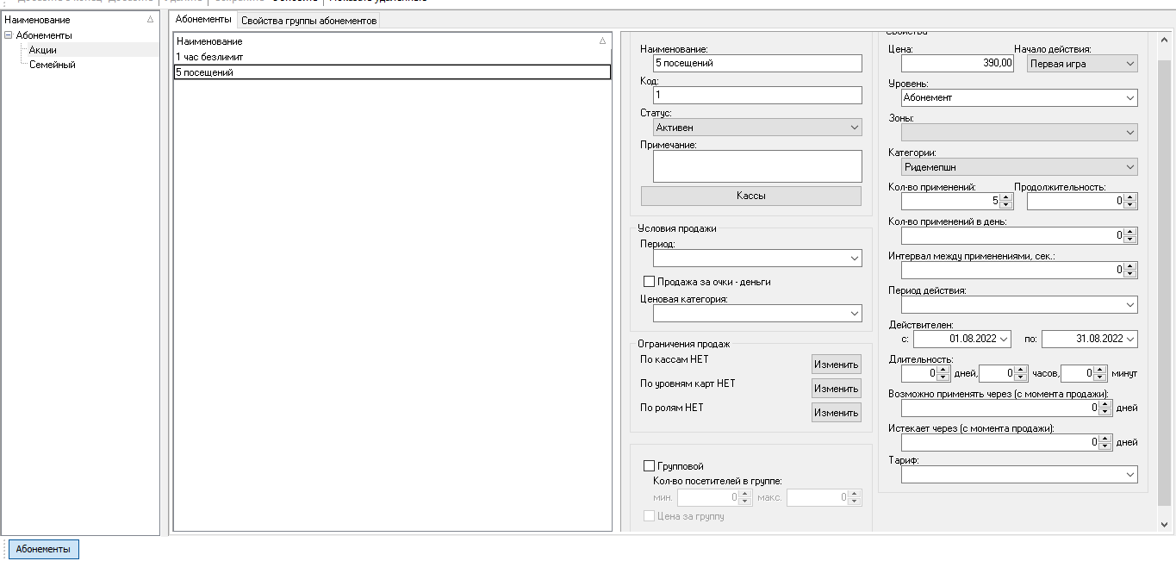Viewport: 1176px width, 561px height.
Task: Enable the Групповой checkbox
Action: click(x=650, y=466)
